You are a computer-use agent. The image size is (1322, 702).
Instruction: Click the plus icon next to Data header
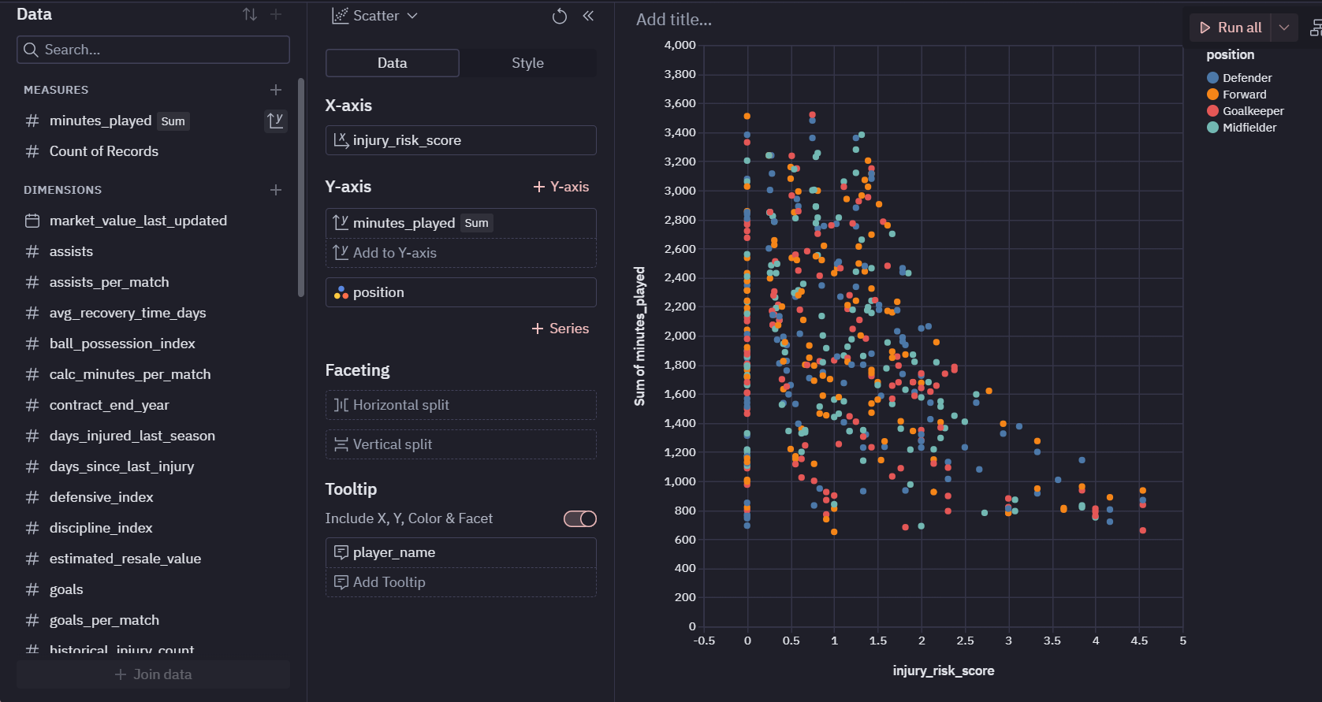point(276,14)
